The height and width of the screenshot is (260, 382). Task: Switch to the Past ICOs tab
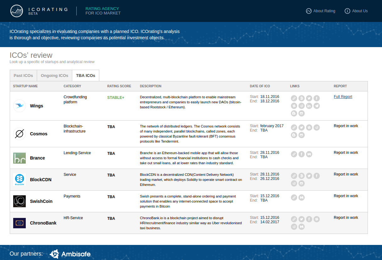(x=23, y=76)
